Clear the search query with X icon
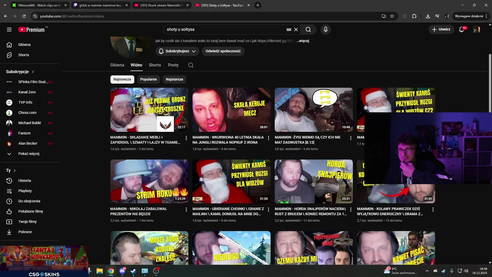The width and height of the screenshot is (492, 277). [x=296, y=29]
